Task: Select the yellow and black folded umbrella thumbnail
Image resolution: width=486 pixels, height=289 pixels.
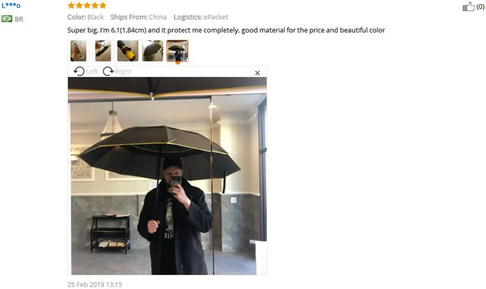Action: coord(128,51)
